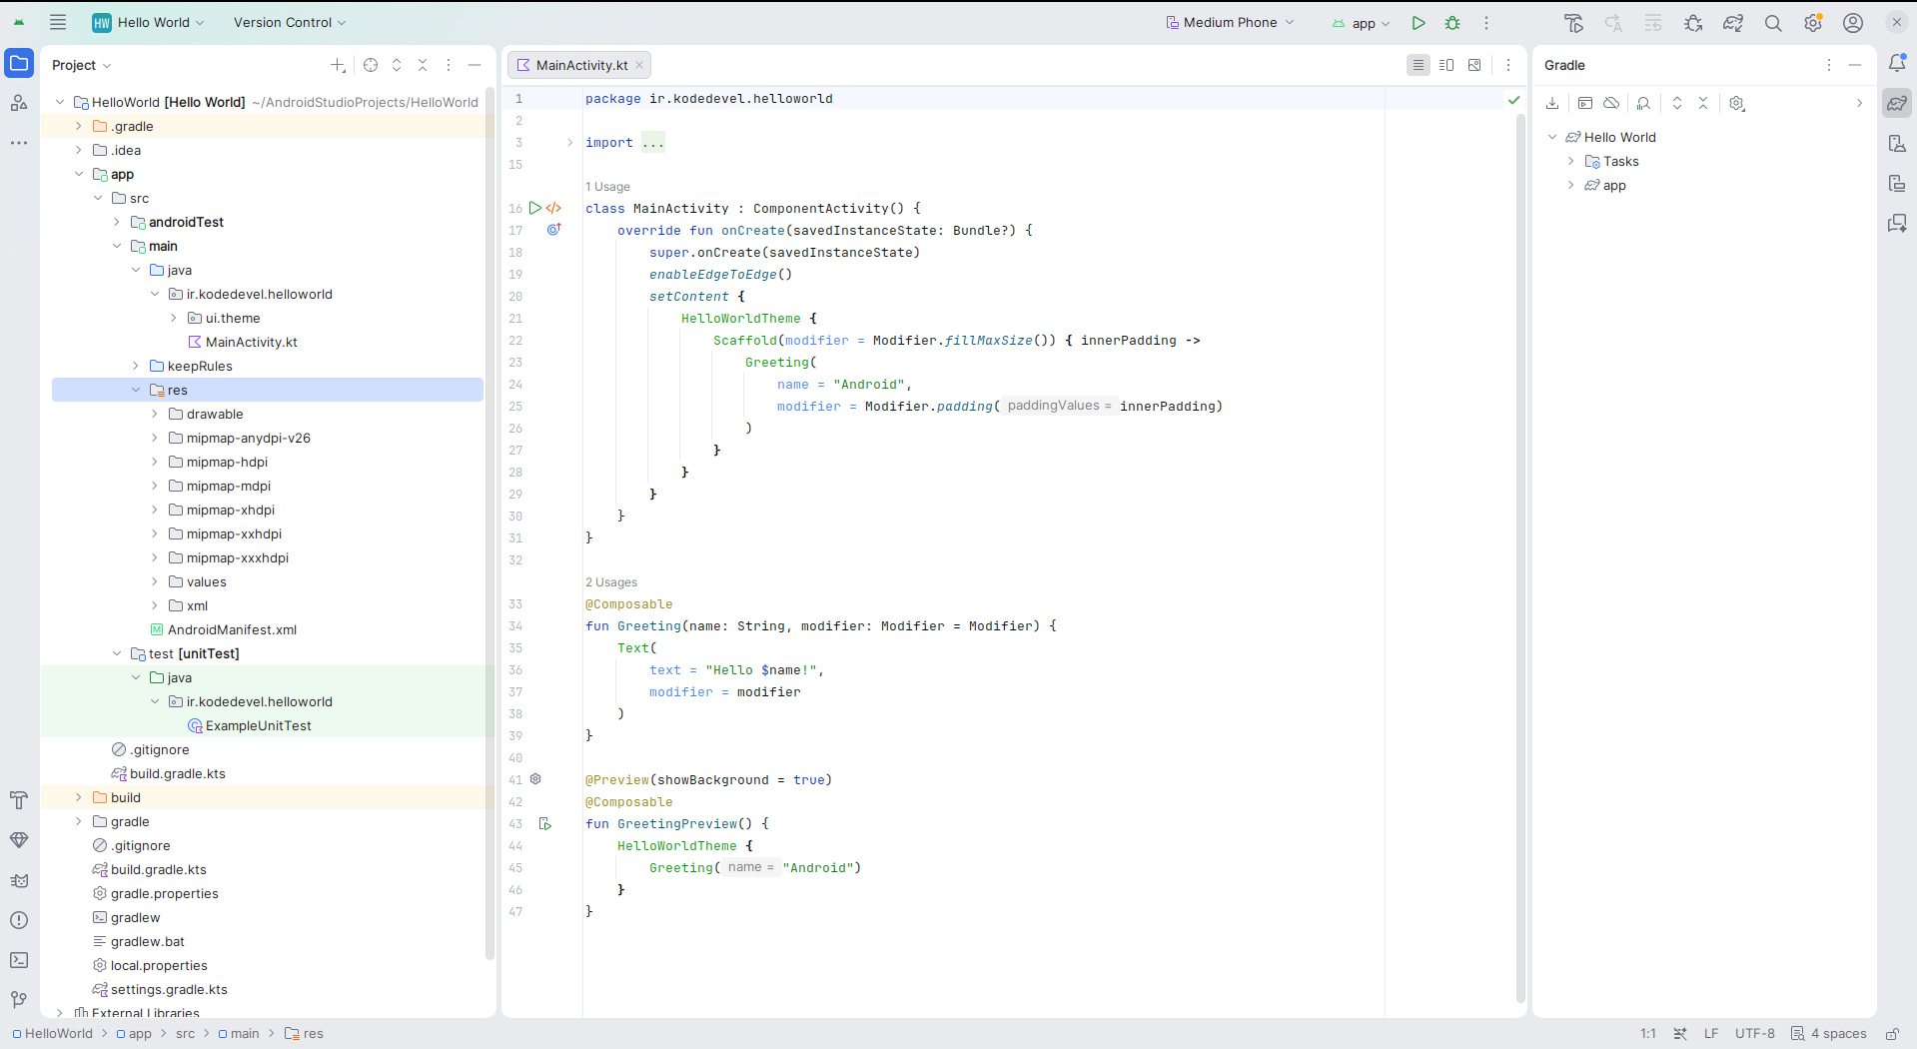1917x1049 pixels.
Task: Open the Project tool window
Action: tap(19, 63)
